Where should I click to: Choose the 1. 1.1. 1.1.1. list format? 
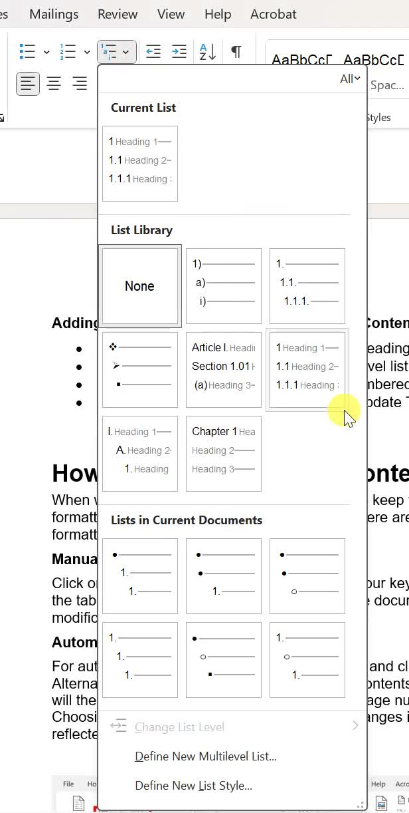(307, 286)
